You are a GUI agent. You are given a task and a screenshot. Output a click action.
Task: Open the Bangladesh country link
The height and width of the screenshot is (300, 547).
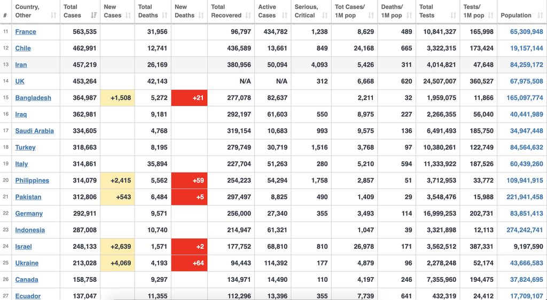33,98
